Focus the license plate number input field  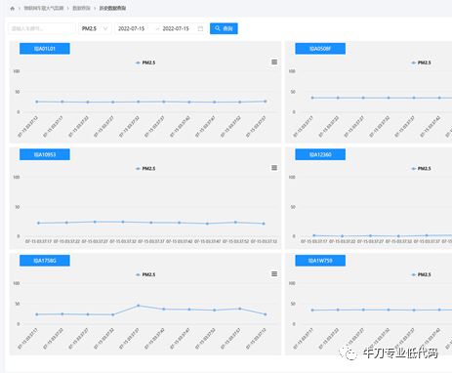pyautogui.click(x=42, y=28)
